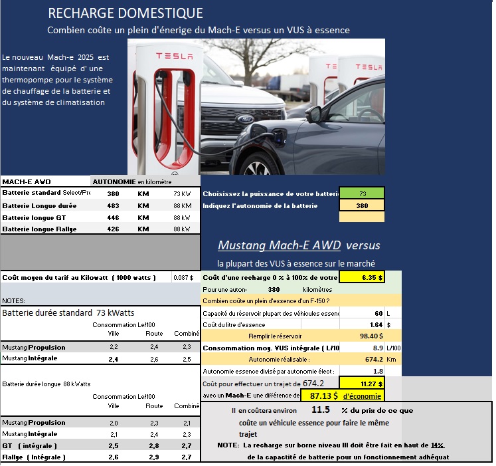496x466 pixels.
Task: Click the yellow 11.27 $ trip cost cell
Action: [361, 383]
